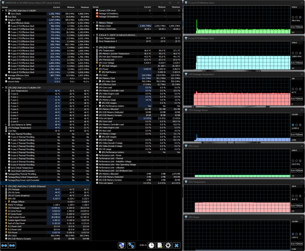Screen dimensions: 305x251
Task: Click lightning icon beside Total System Power
Action: pyautogui.click(x=6, y=217)
